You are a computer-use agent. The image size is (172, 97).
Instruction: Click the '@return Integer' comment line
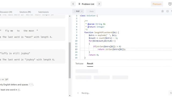click(95, 27)
